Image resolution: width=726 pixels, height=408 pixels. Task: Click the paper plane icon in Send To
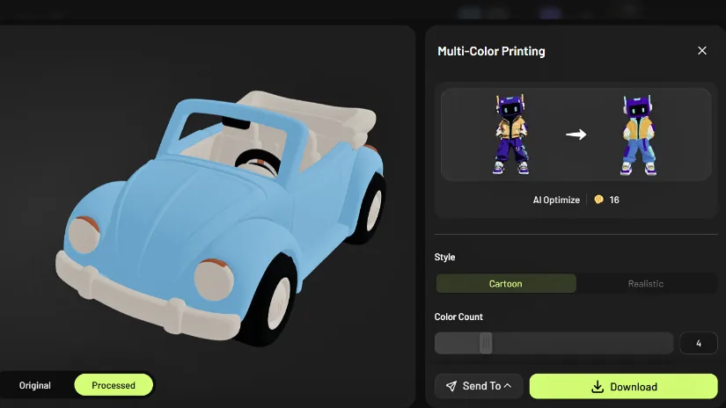click(x=451, y=386)
